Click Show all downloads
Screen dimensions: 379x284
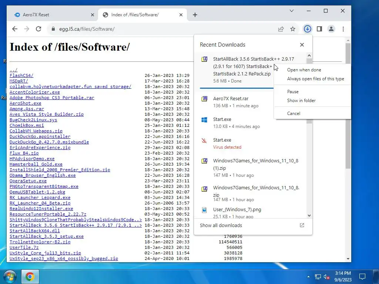pos(221,225)
